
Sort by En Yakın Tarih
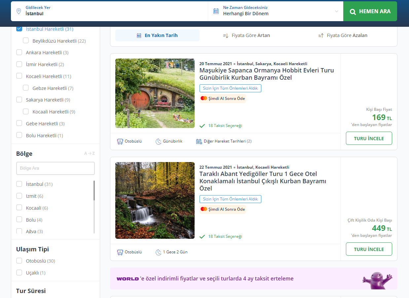(x=157, y=35)
